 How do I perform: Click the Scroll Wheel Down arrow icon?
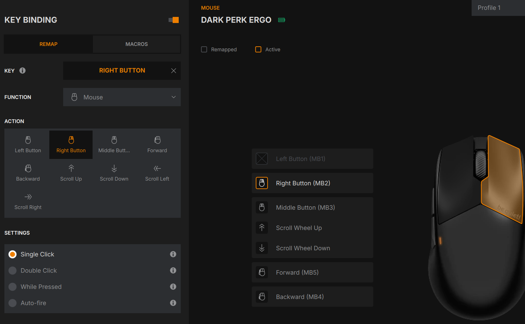(262, 248)
